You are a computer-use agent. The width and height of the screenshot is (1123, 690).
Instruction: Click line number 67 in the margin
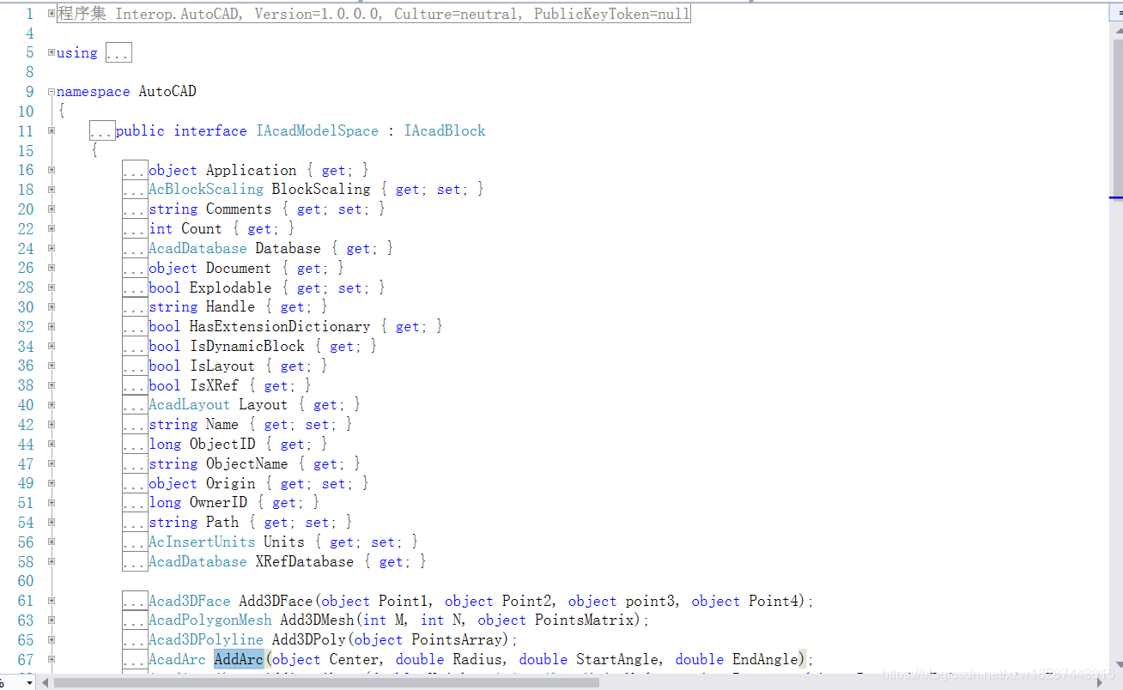tap(26, 659)
